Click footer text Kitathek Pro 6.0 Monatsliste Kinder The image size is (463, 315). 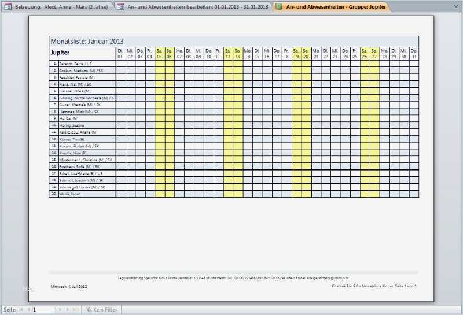tap(374, 286)
